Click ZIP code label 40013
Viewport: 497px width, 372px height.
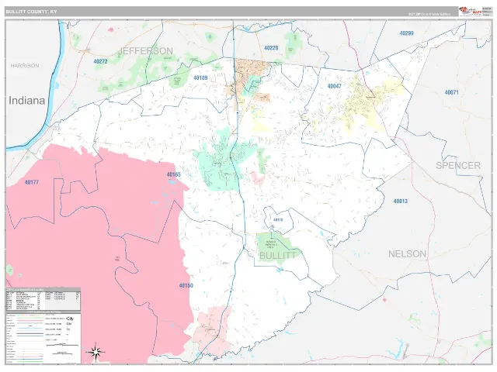pos(401,201)
